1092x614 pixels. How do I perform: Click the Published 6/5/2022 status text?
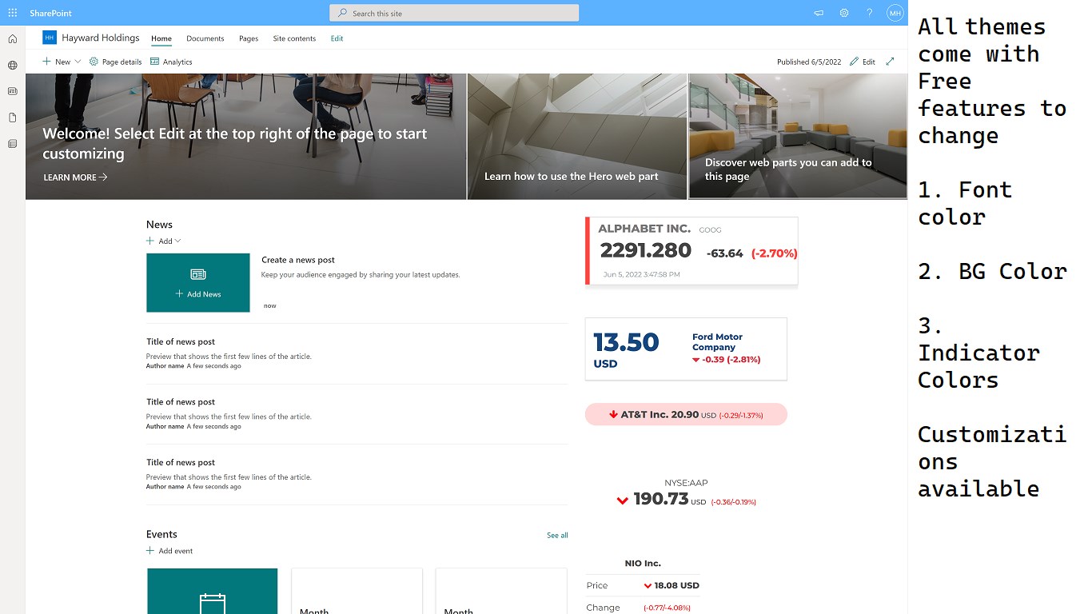pyautogui.click(x=809, y=62)
